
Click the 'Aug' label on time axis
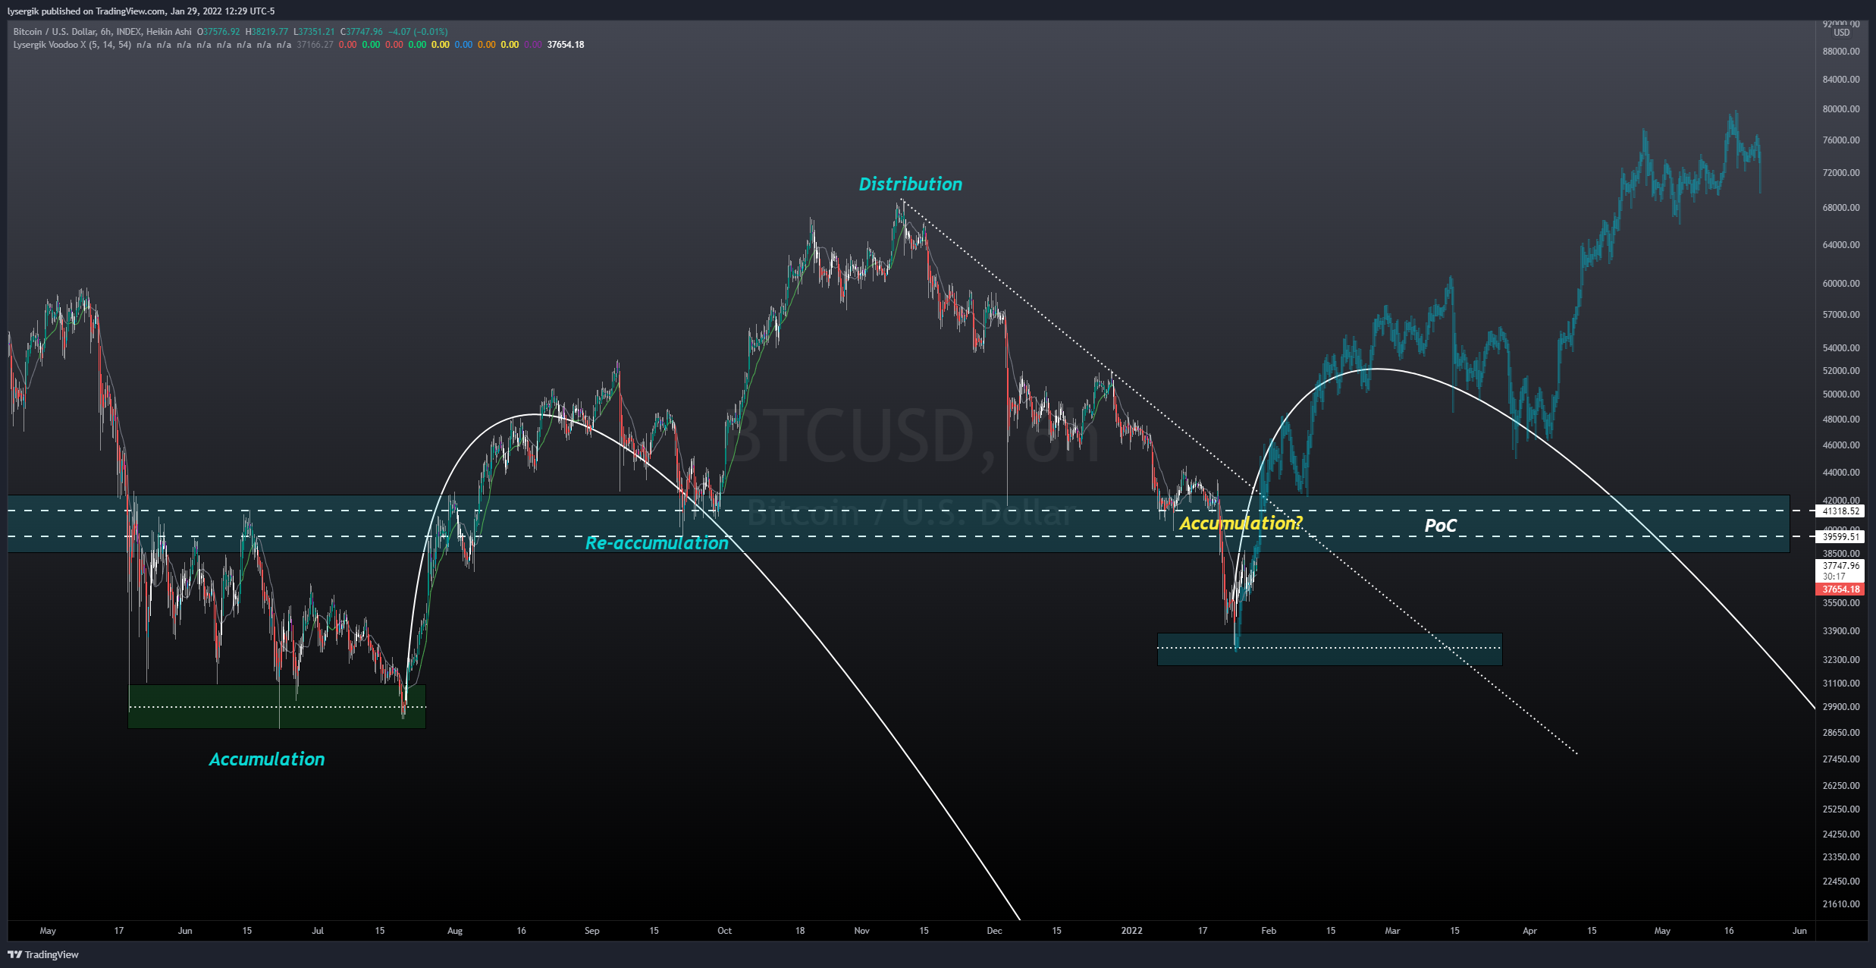coord(455,931)
